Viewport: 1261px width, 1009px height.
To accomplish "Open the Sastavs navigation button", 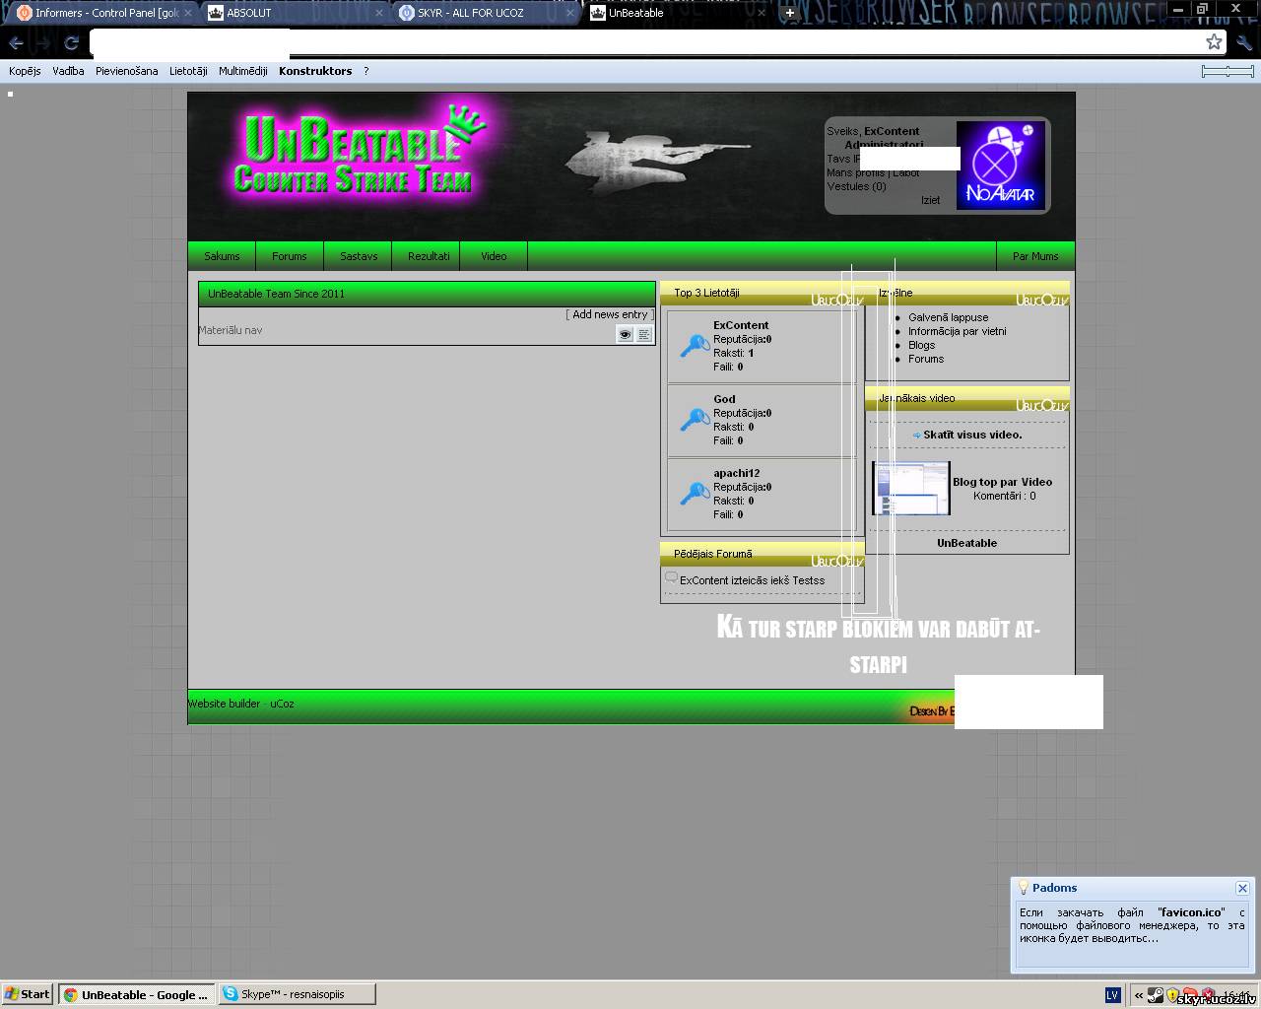I will coord(359,256).
